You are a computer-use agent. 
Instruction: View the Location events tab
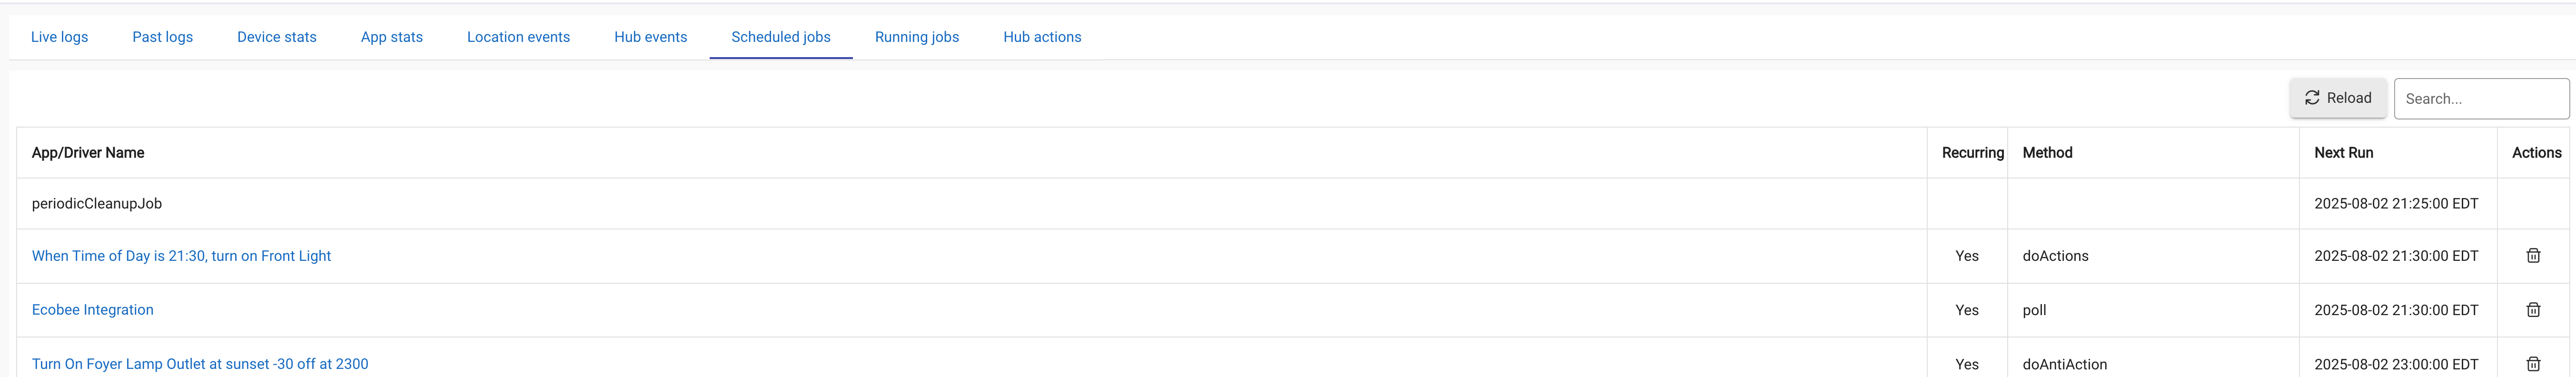coord(518,37)
